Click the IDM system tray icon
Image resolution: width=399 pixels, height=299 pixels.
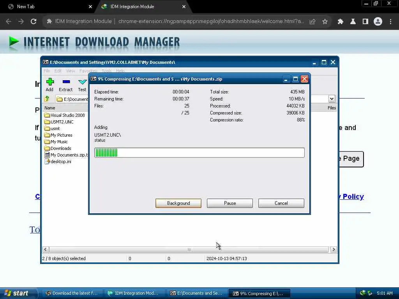click(x=363, y=293)
